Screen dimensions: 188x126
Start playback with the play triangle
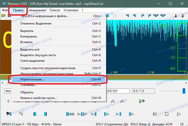(179, 114)
